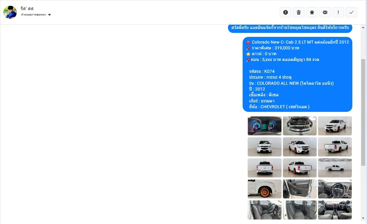The image size is (367, 224).
Task: Click the เชื้อเพลิง : ดีเซล line
Action: click(x=264, y=95)
